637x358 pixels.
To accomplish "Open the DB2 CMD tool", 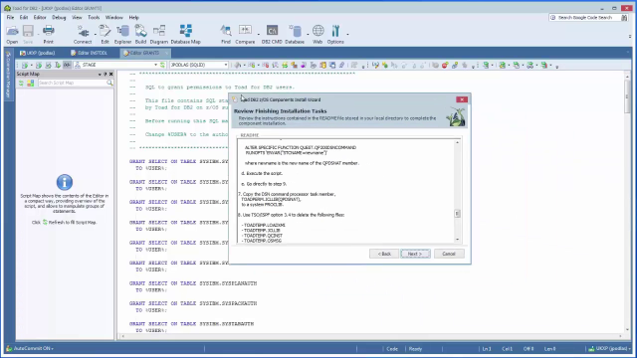I will (272, 35).
